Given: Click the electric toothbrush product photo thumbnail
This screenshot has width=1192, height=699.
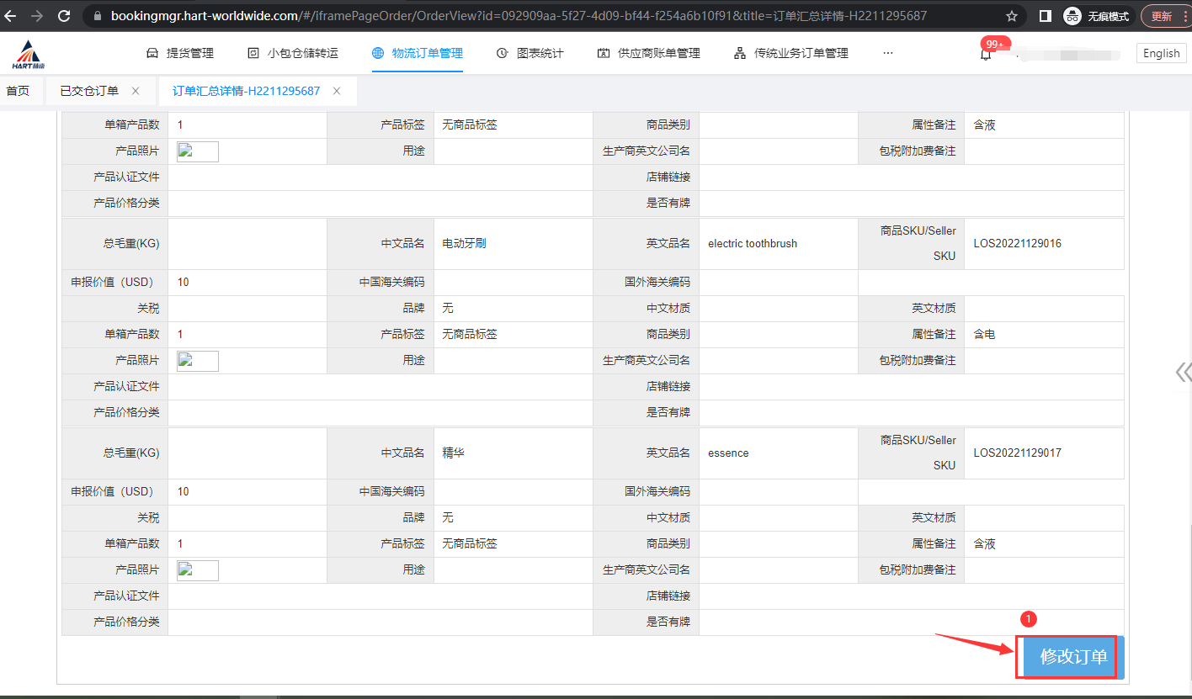Looking at the screenshot, I should (198, 361).
